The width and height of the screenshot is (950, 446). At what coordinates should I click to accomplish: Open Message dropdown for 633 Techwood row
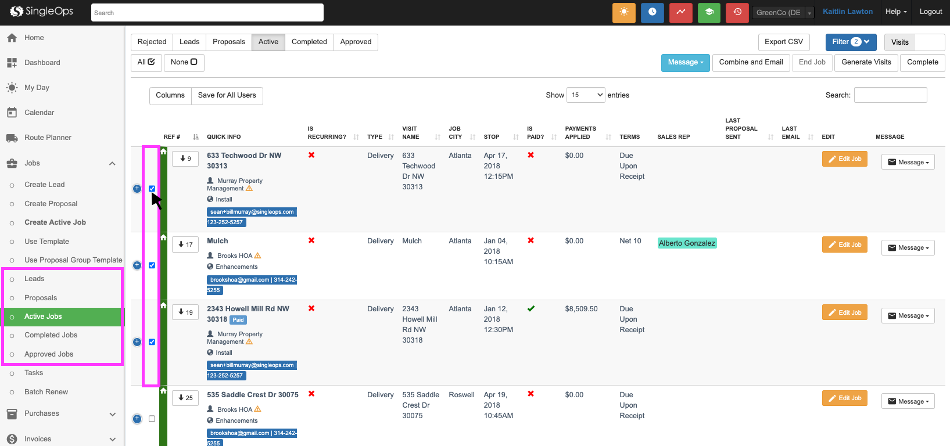click(x=908, y=162)
